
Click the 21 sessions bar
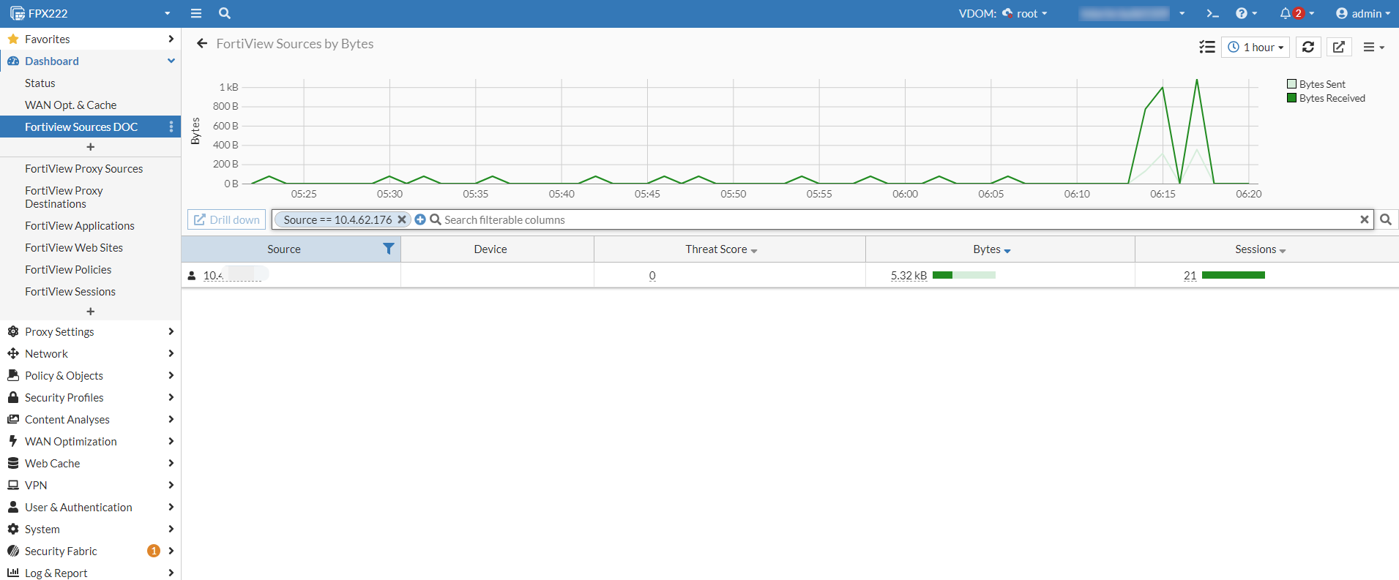1234,275
